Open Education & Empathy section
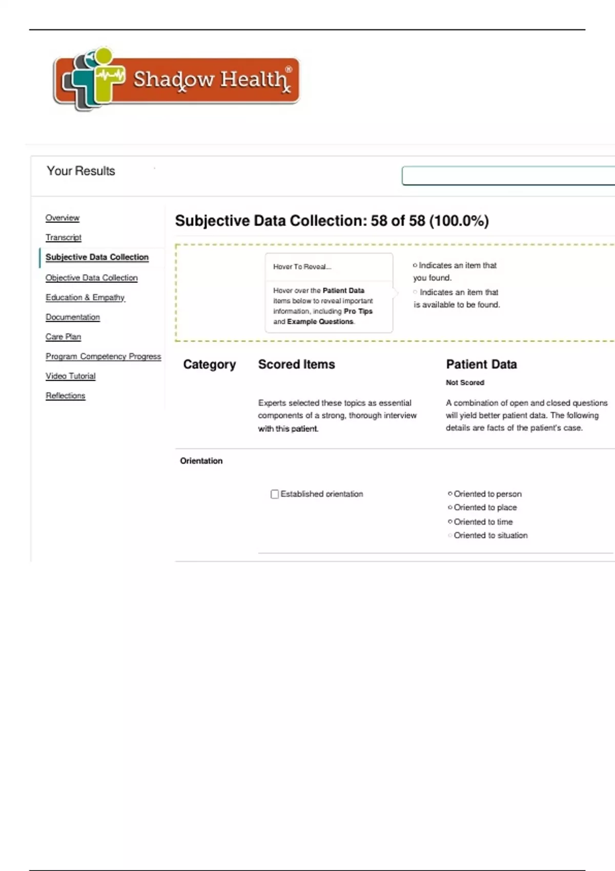615x871 pixels. click(x=85, y=297)
